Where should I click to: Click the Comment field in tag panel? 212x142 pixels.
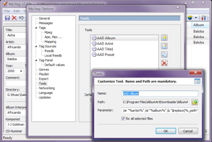[x=16, y=83]
